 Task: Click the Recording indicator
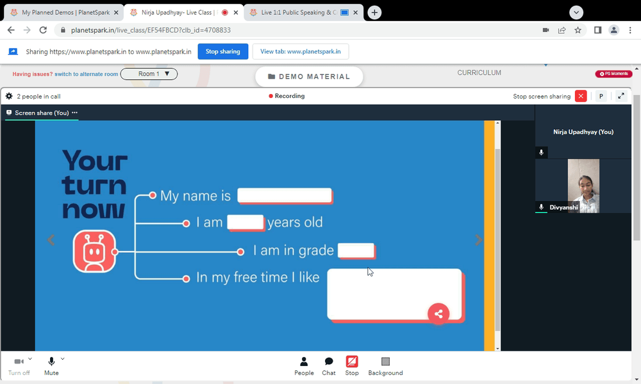(287, 96)
